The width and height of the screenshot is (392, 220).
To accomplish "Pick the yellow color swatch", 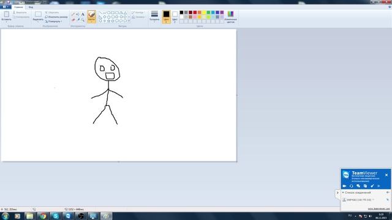I will coord(204,12).
